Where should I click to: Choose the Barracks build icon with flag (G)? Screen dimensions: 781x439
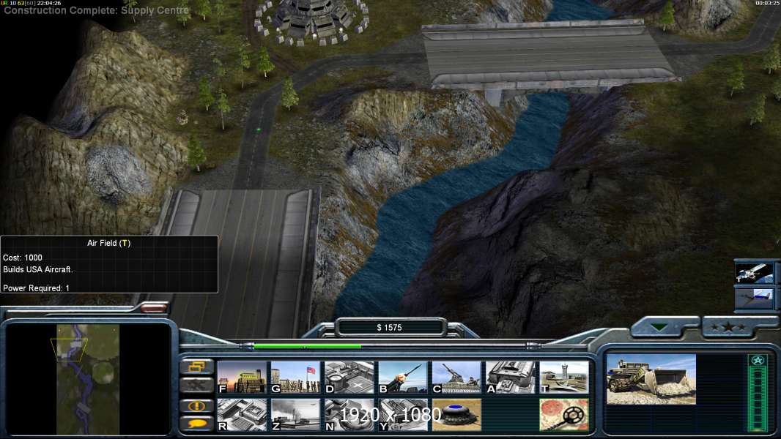[295, 378]
